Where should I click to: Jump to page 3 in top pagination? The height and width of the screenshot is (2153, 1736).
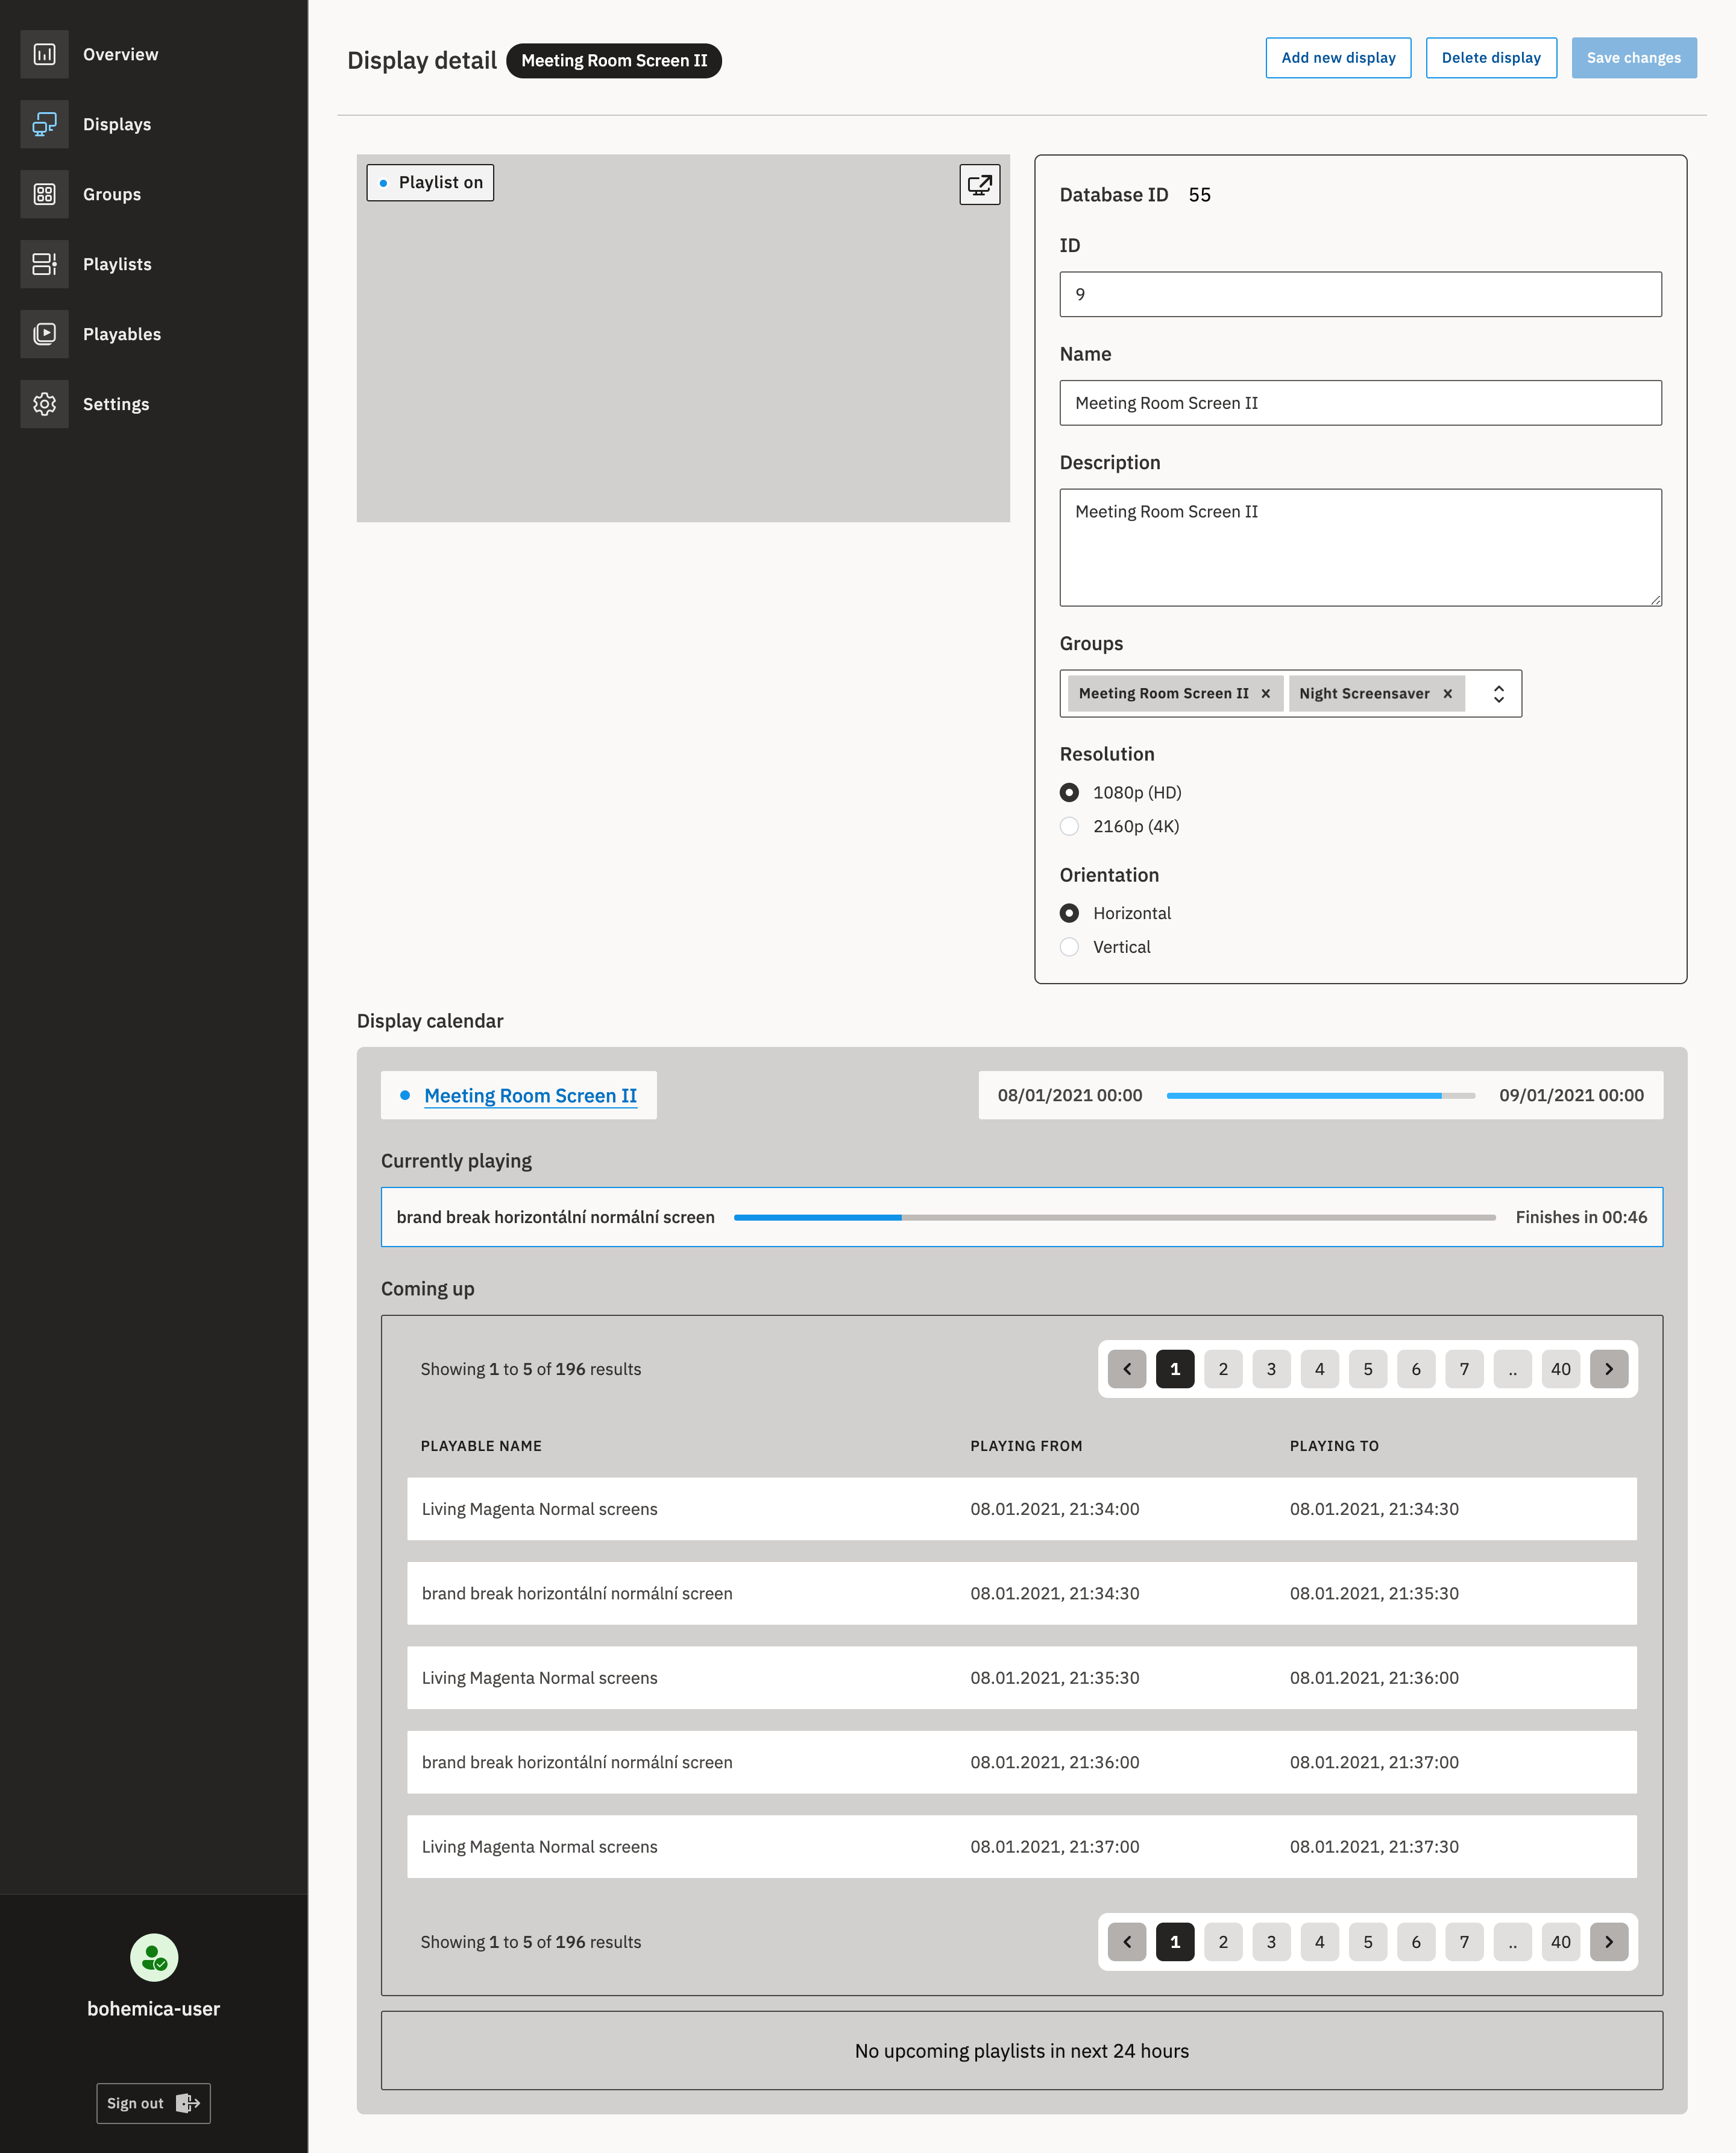(1271, 1368)
